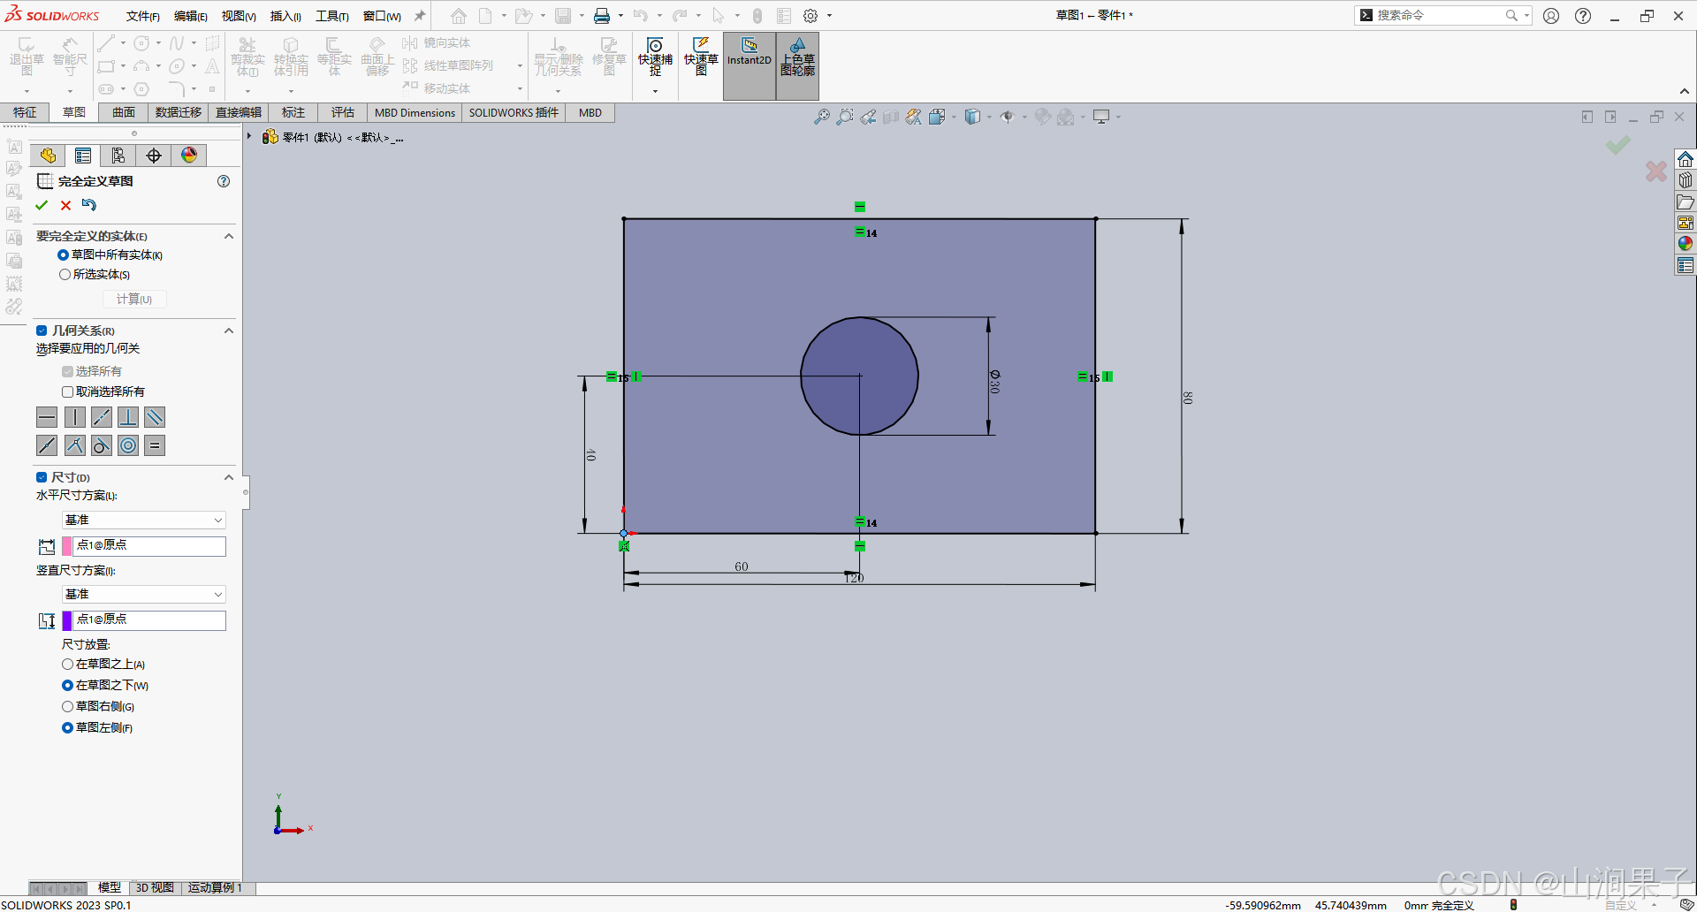Viewport: 1697px width, 912px height.
Task: Open the Tools menu
Action: (332, 16)
